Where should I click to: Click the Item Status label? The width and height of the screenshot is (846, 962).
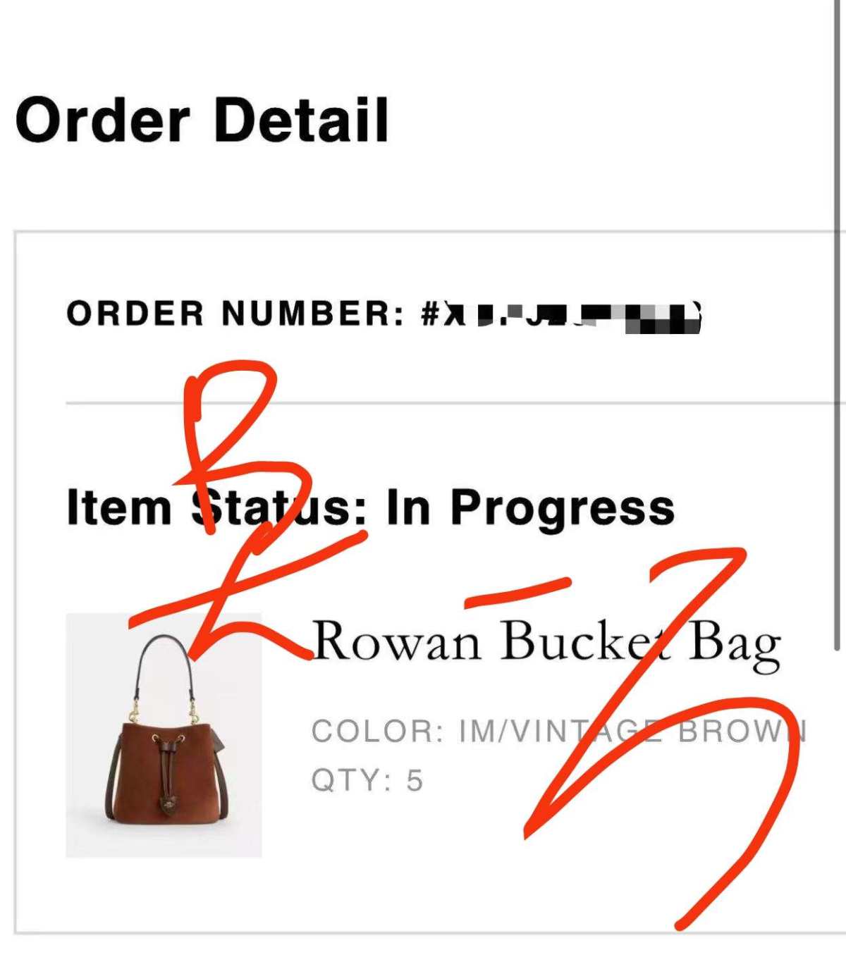[216, 507]
